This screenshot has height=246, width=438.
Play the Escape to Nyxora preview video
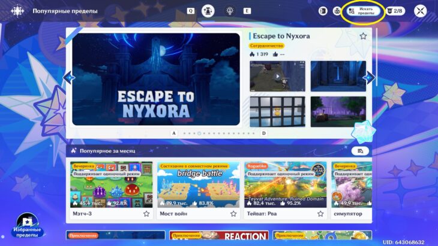pos(277,76)
